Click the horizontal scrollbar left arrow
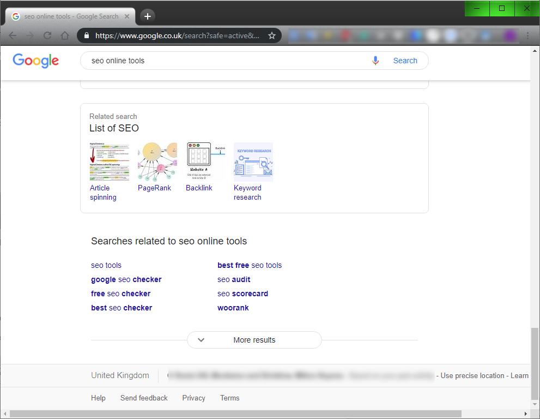This screenshot has width=540, height=419. coord(4,414)
